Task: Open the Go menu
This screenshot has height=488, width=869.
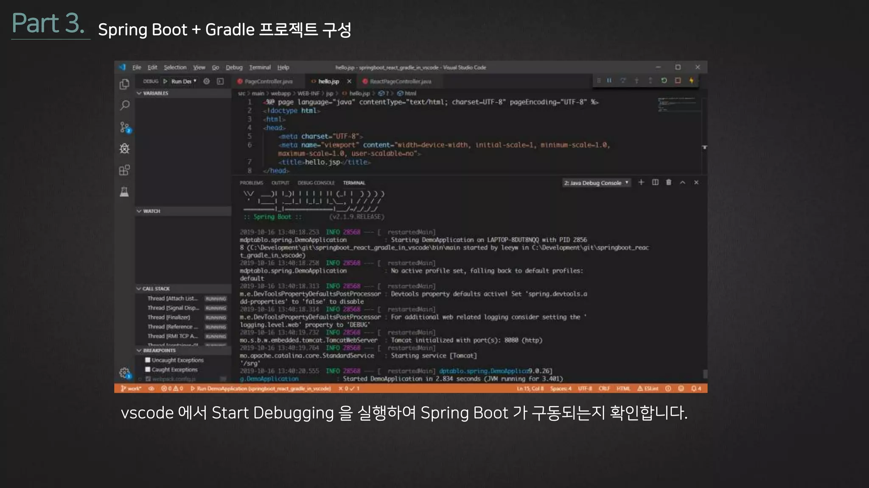Action: pyautogui.click(x=216, y=67)
